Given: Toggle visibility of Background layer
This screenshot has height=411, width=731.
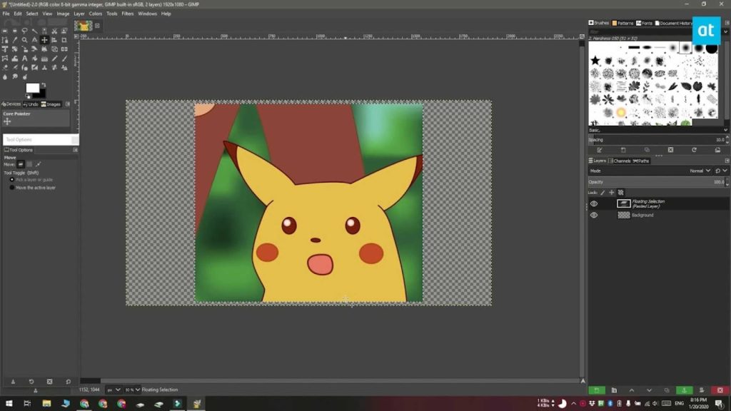Looking at the screenshot, I should (594, 215).
